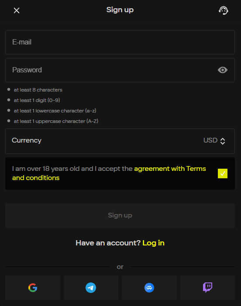Click the uppercase character requirement text
Screen dimensions: 241x306
(x=56, y=121)
